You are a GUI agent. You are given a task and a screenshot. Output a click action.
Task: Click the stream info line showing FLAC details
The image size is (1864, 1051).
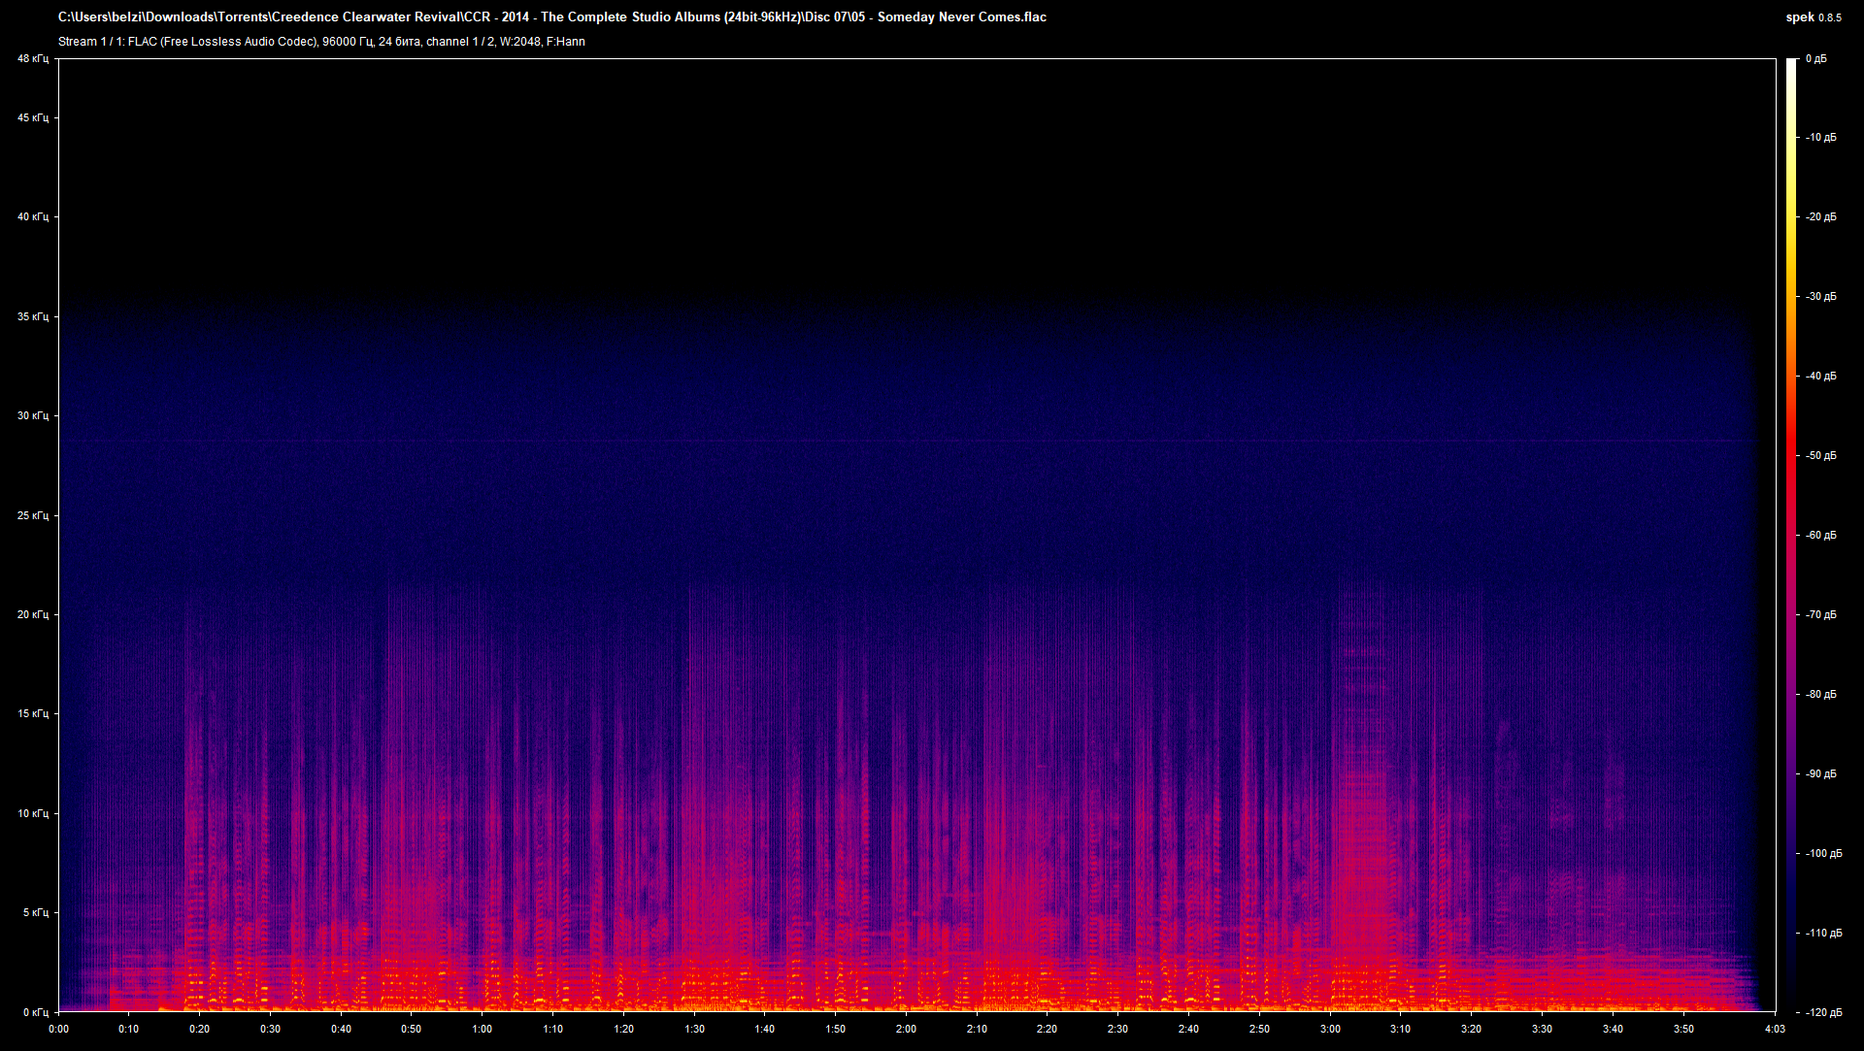tap(320, 42)
